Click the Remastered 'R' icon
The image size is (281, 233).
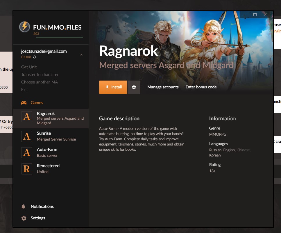point(27,169)
